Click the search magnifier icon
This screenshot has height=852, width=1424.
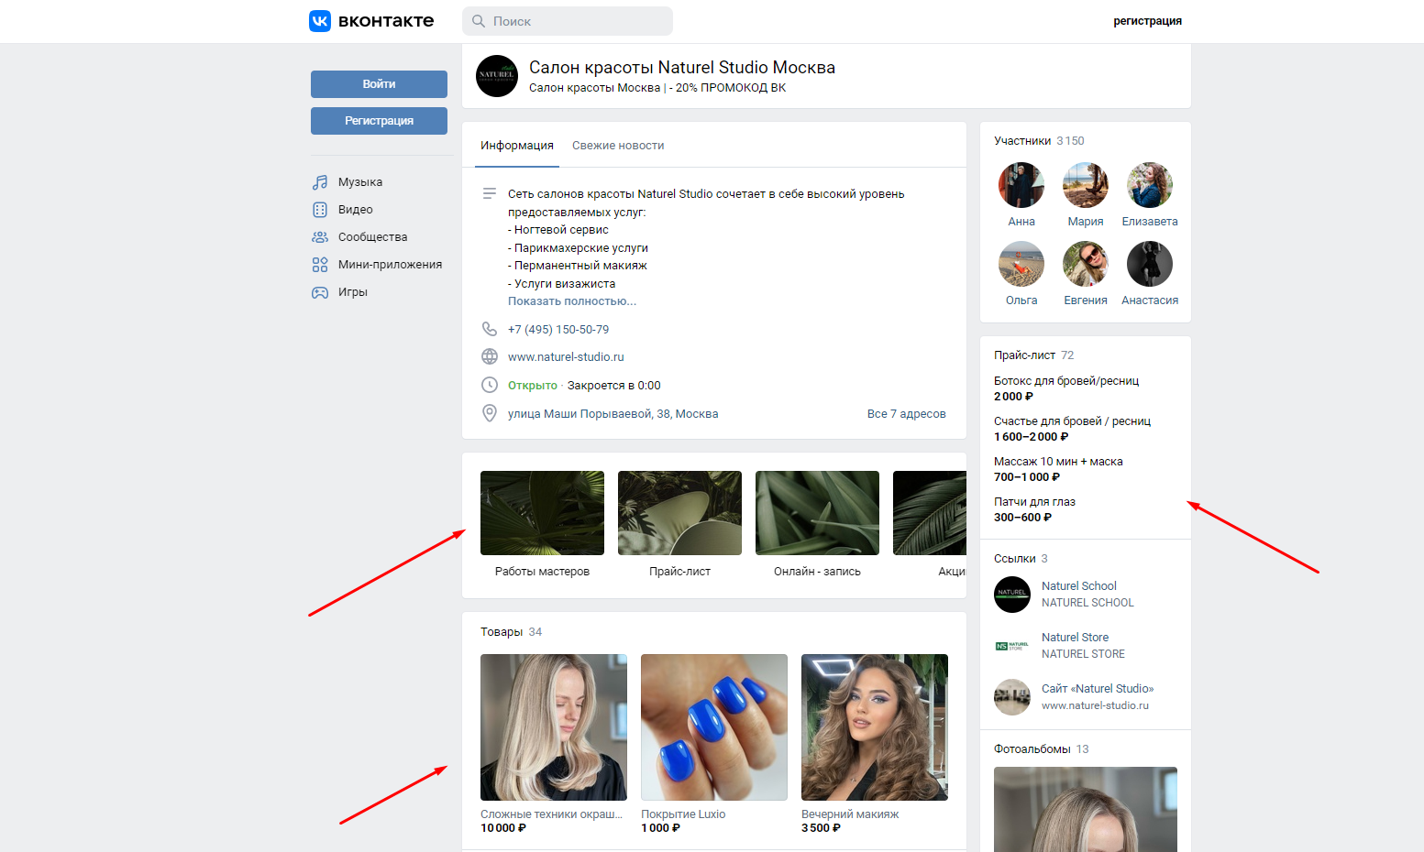(x=479, y=21)
